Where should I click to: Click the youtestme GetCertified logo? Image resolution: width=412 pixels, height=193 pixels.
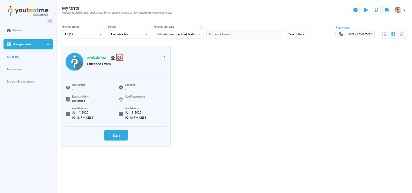click(x=28, y=11)
